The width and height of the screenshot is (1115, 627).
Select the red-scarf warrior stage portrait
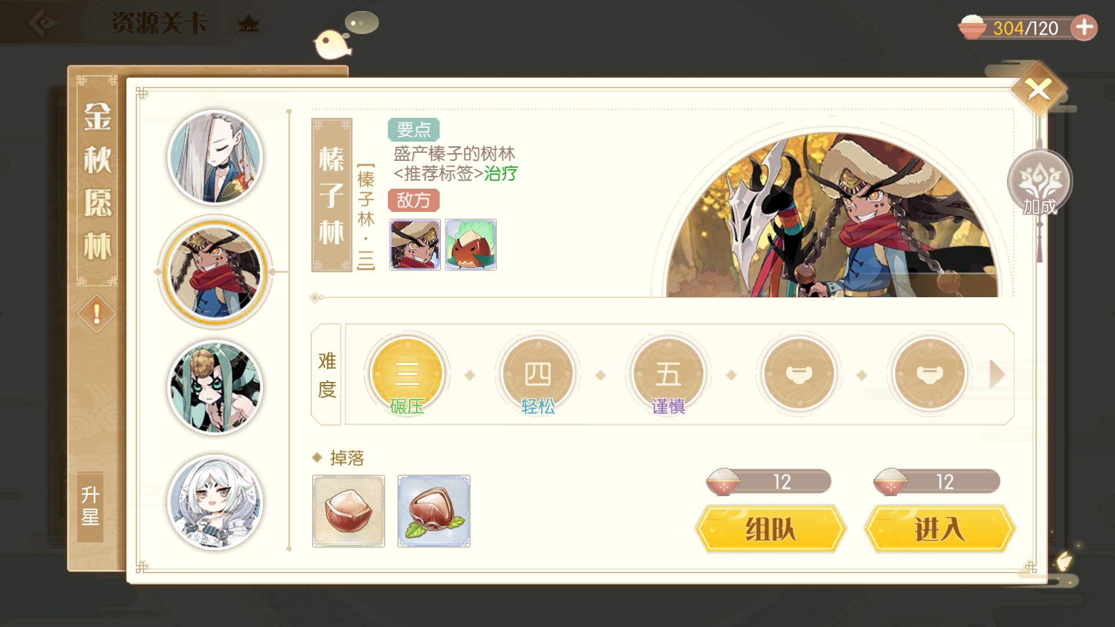(215, 272)
